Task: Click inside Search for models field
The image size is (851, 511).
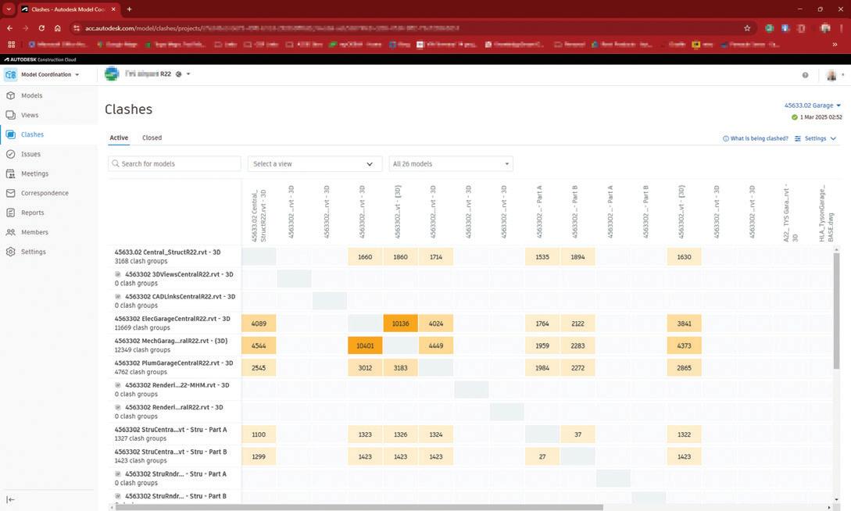Action: click(174, 164)
